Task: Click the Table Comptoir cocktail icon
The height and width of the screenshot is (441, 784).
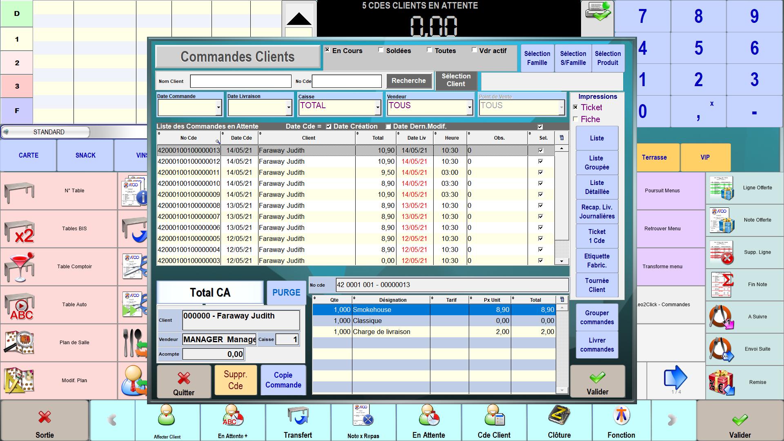Action: 19,267
